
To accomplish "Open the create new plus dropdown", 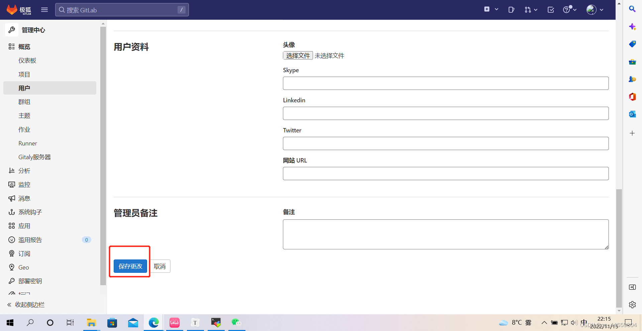I will tap(491, 9).
